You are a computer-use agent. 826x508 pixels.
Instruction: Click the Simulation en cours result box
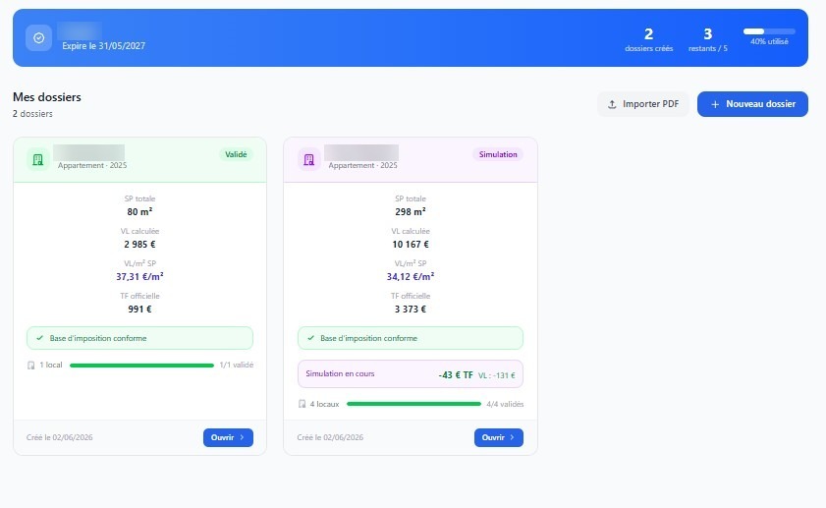[411, 374]
